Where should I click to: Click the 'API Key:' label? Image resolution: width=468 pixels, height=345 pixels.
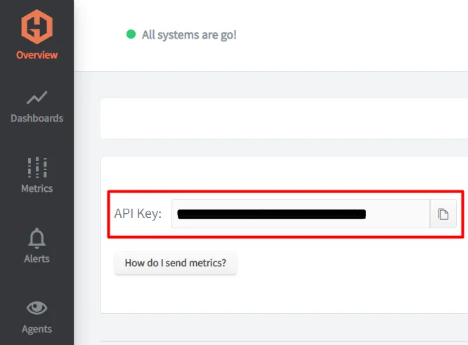point(138,214)
